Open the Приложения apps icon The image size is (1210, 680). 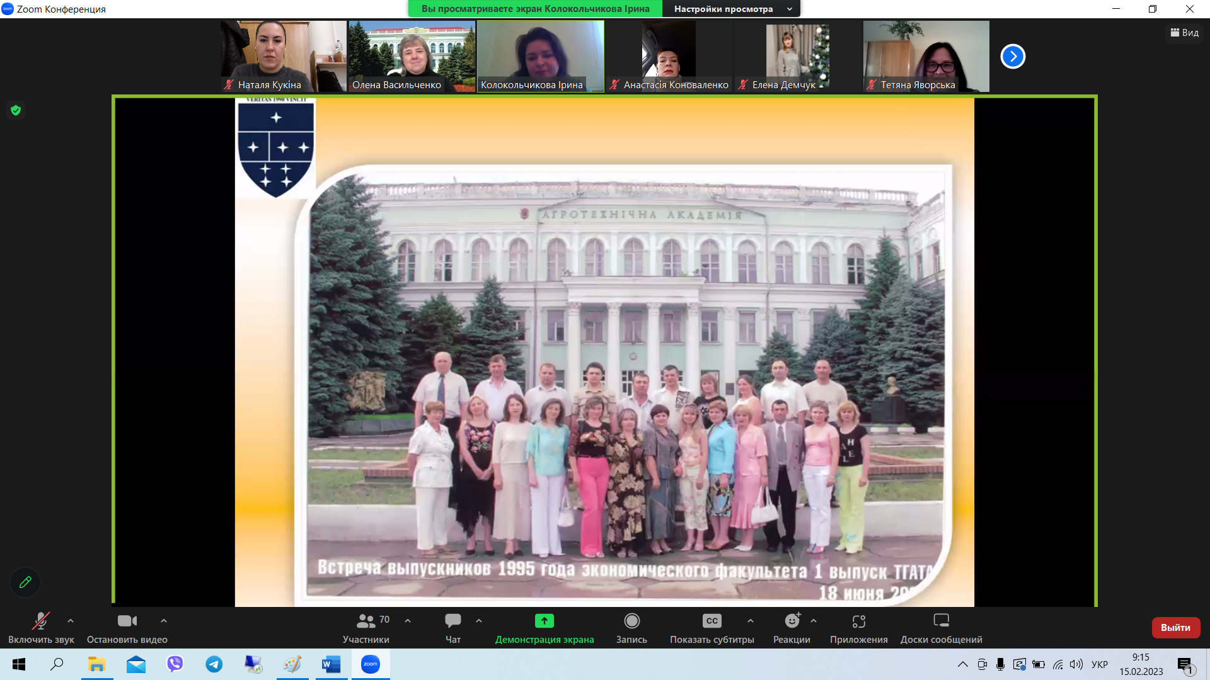858,621
